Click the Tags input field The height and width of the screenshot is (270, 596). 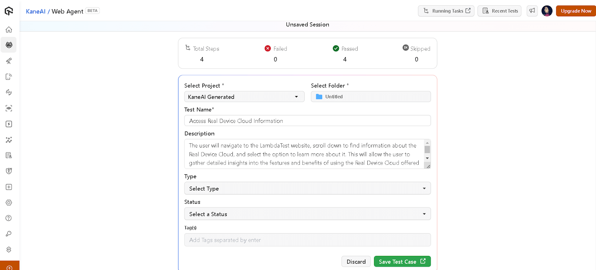(307, 240)
